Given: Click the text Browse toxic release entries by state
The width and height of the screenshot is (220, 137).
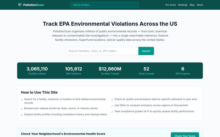Looking at the screenshot, I should [x=61, y=108].
